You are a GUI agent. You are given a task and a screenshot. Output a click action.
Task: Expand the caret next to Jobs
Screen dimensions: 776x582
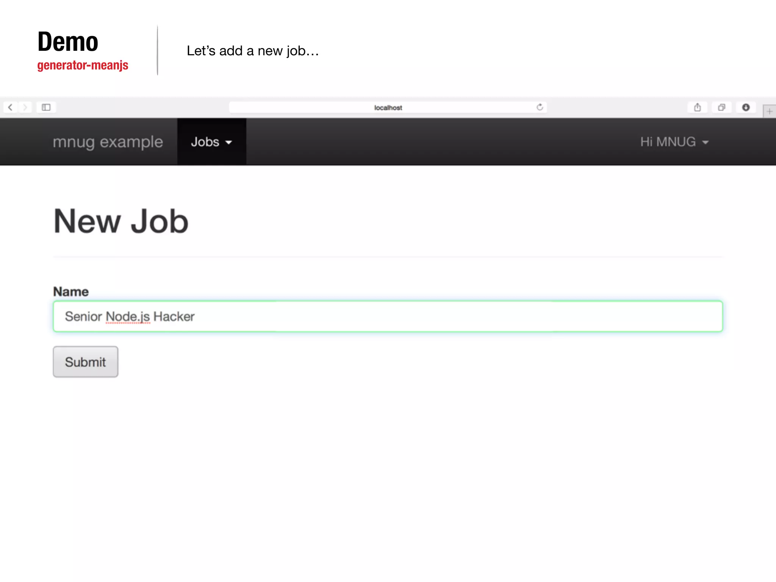tap(228, 142)
